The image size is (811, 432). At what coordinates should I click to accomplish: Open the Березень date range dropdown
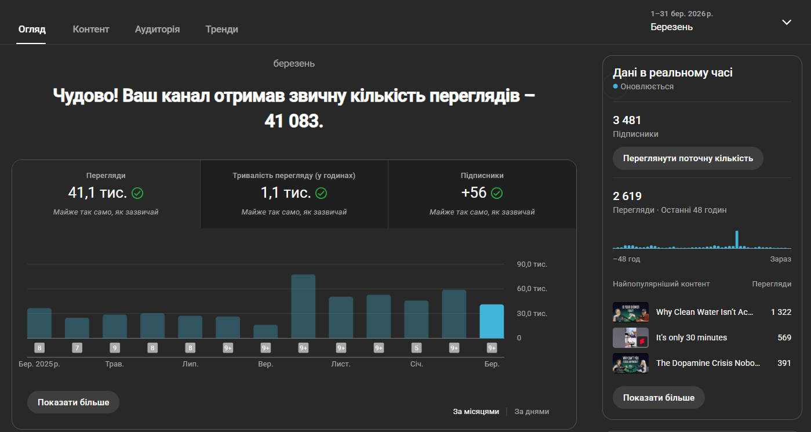(x=721, y=21)
